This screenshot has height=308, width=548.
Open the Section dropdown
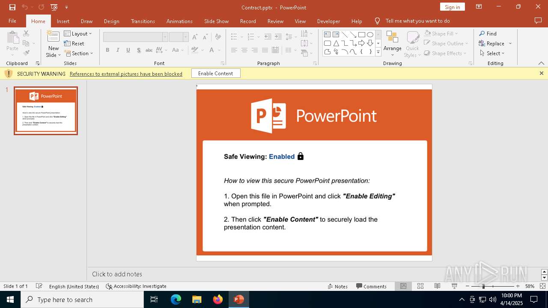(x=78, y=53)
